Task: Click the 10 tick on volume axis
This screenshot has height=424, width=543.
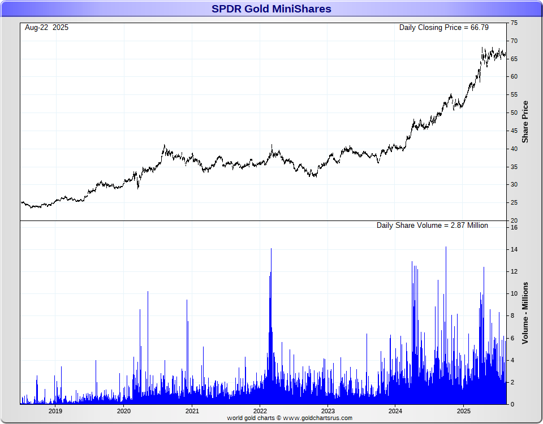Action: [514, 294]
